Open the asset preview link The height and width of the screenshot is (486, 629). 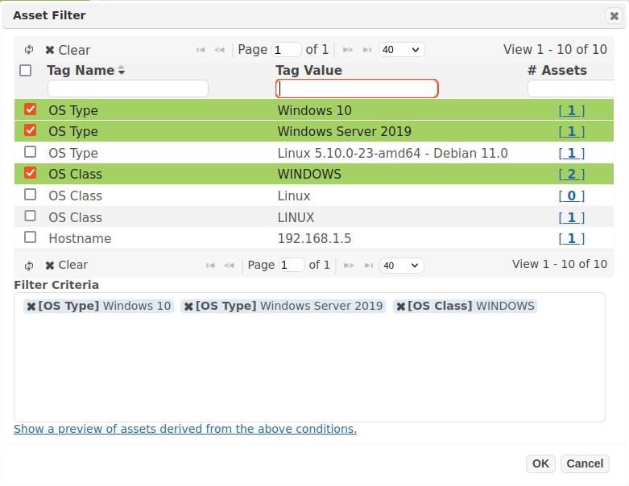(x=185, y=429)
